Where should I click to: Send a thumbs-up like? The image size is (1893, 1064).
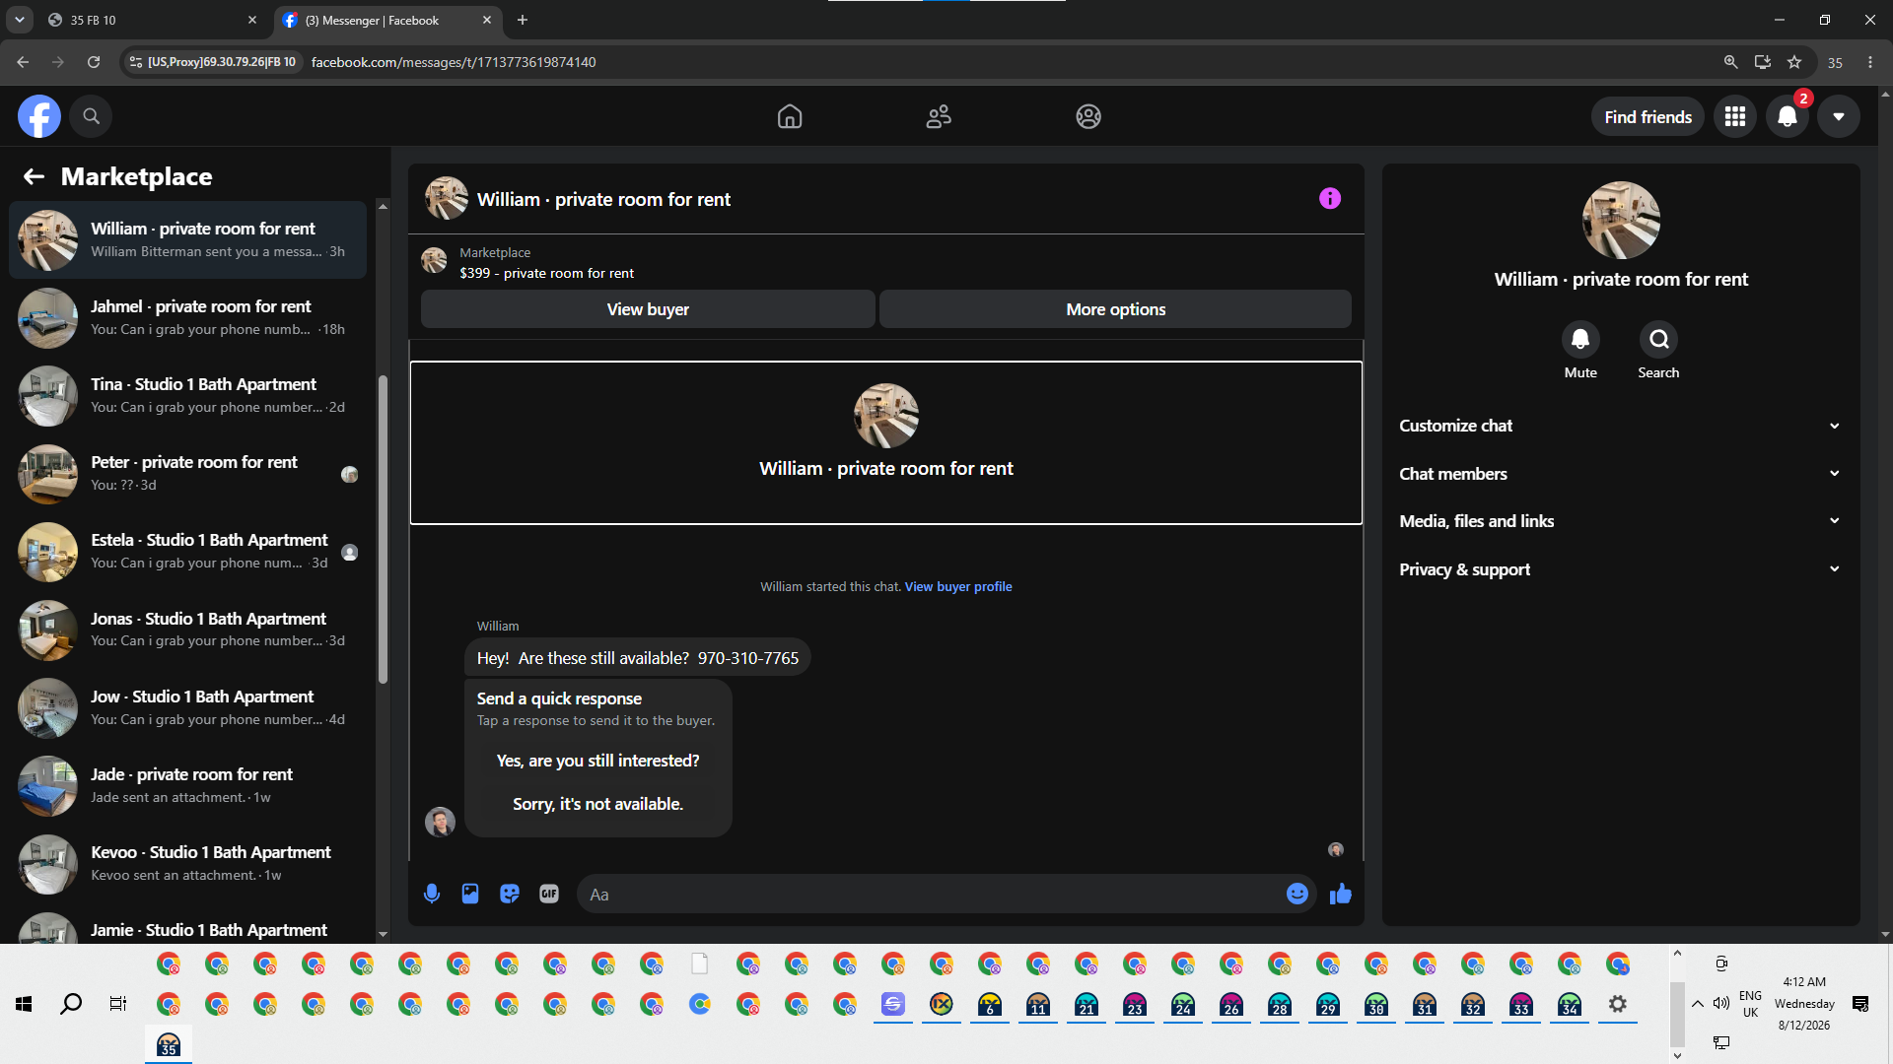tap(1341, 894)
